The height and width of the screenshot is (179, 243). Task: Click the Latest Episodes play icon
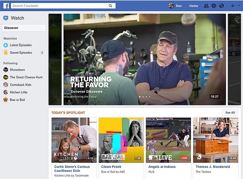click(x=6, y=45)
